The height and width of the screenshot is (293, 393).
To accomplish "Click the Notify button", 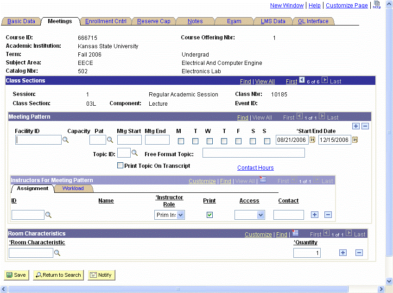I will [x=101, y=275].
